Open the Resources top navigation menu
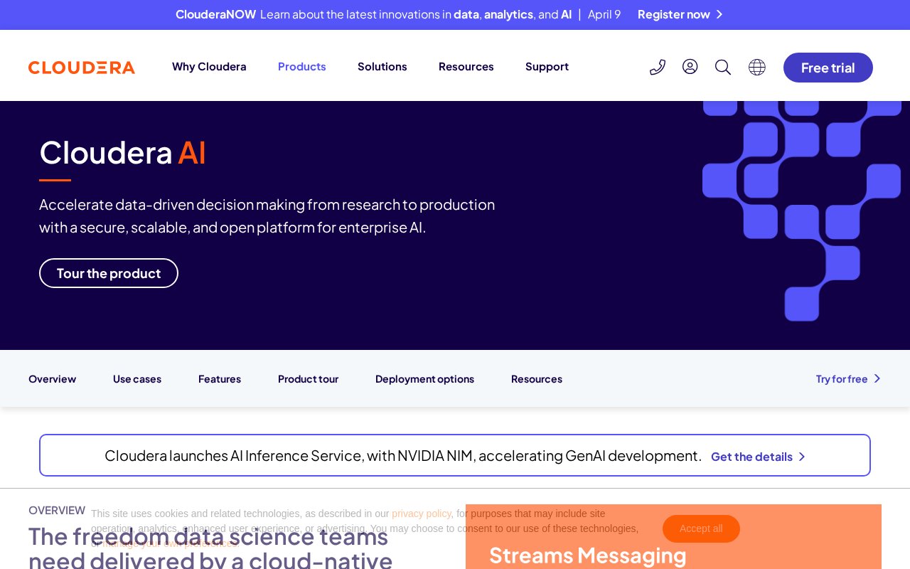 tap(466, 66)
